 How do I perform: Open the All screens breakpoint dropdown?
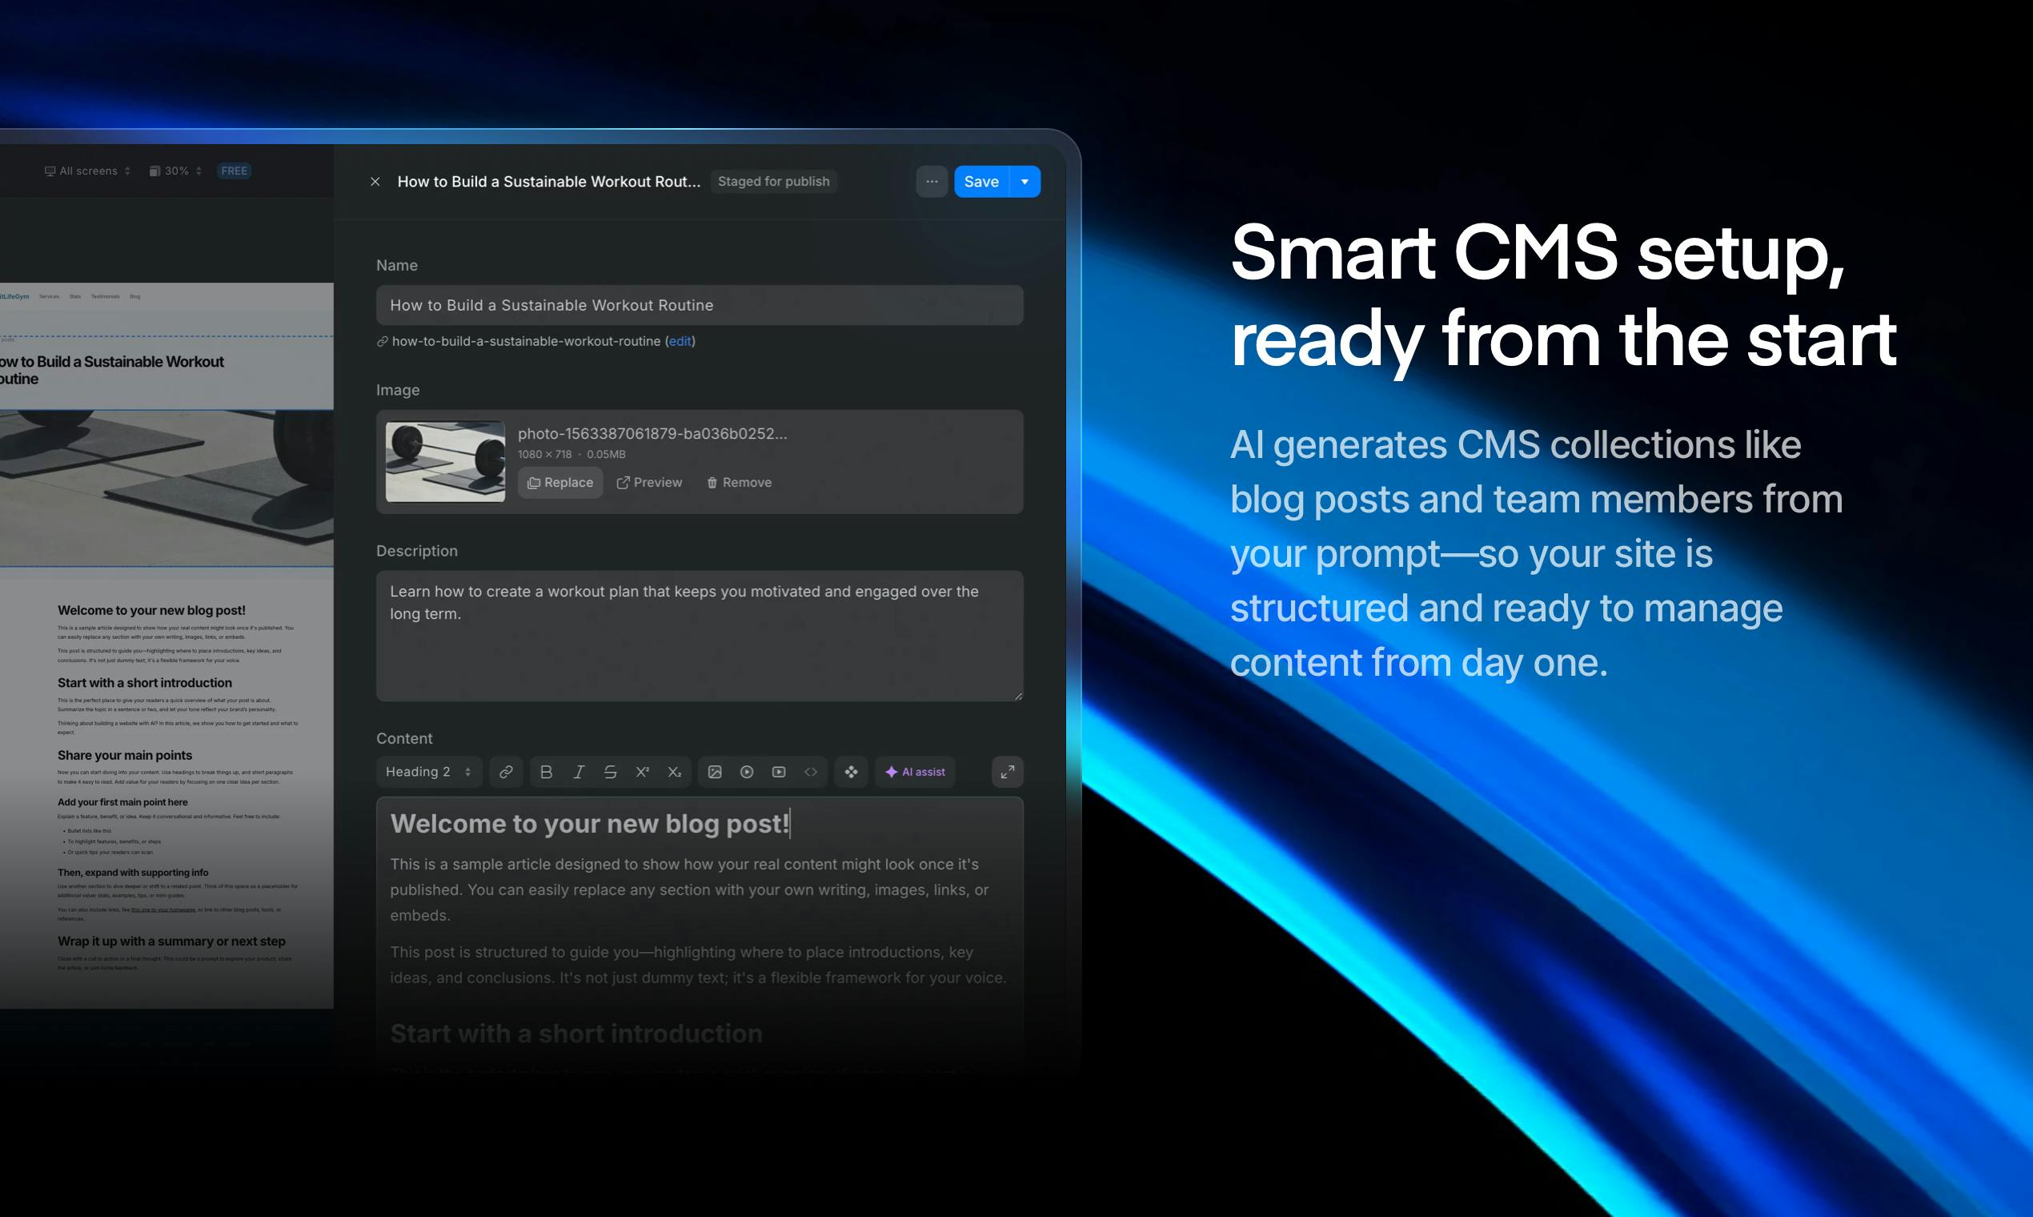(x=87, y=171)
